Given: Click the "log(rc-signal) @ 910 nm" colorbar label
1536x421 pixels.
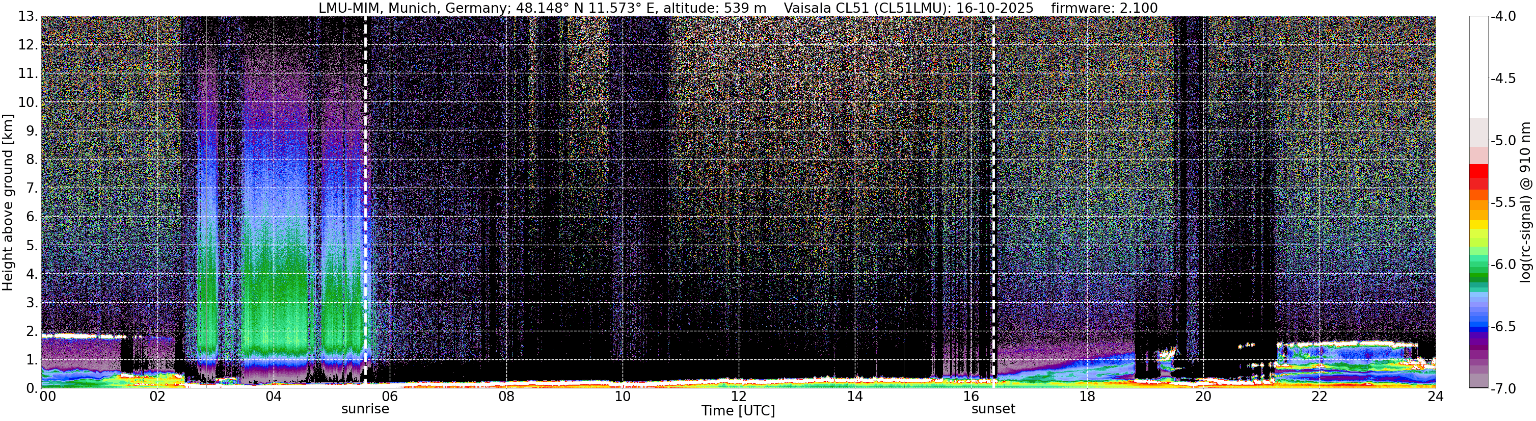Looking at the screenshot, I should pos(1526,202).
